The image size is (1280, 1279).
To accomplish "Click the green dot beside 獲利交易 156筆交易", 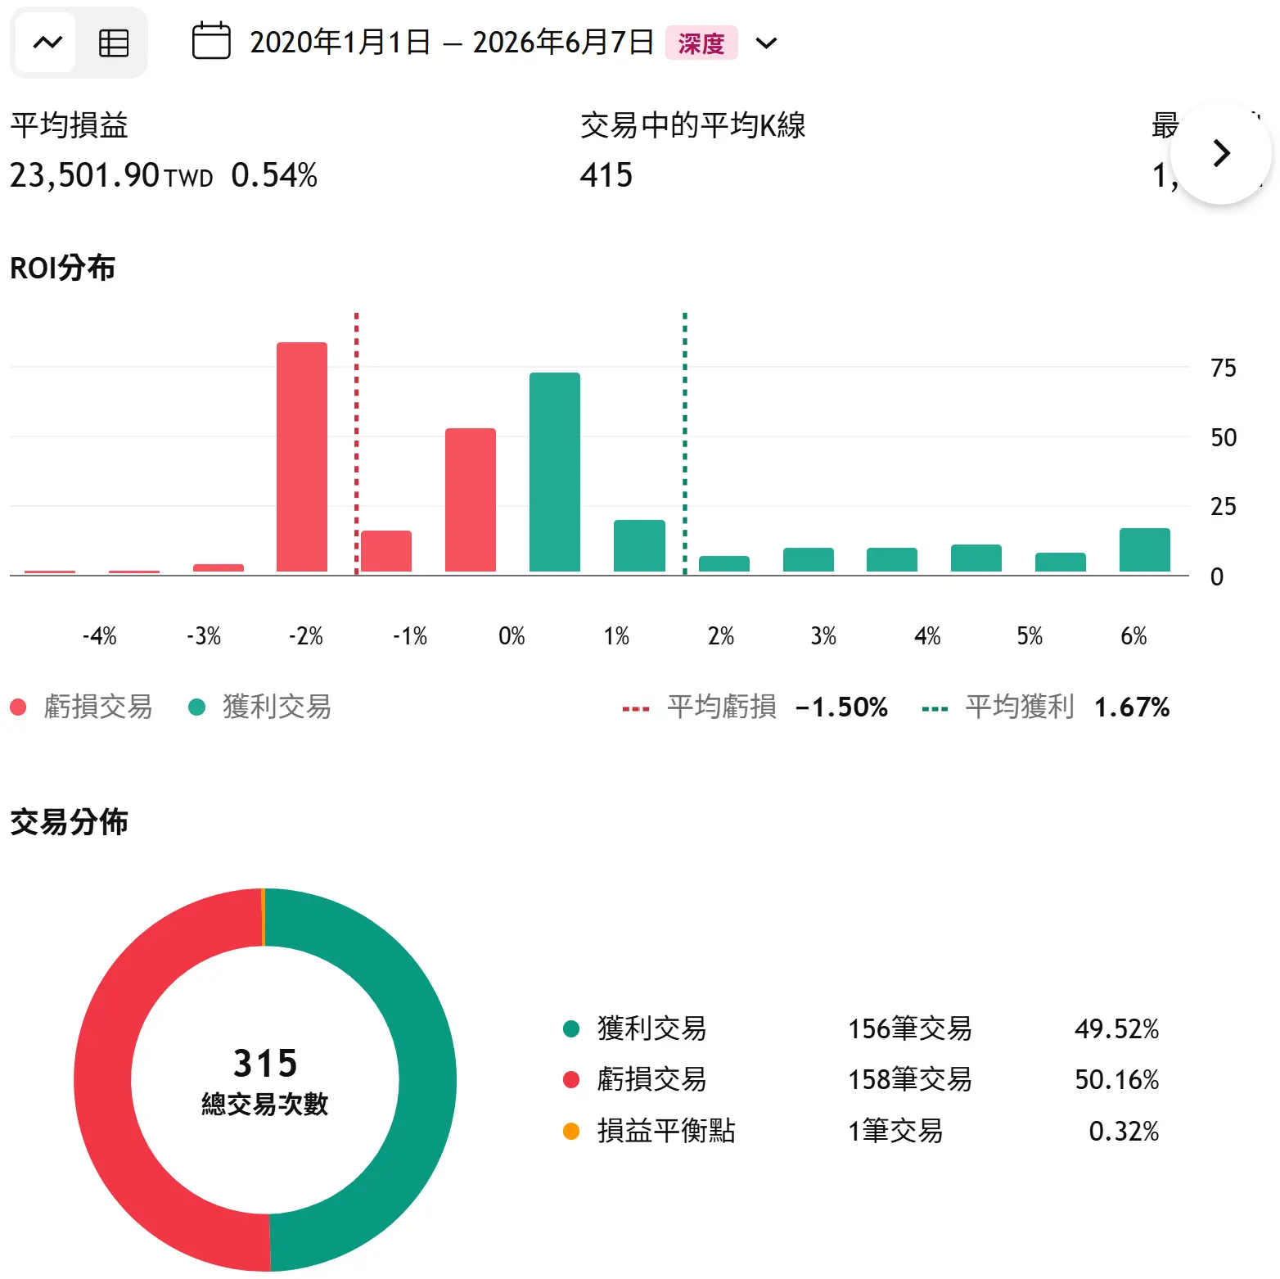I will pyautogui.click(x=571, y=1028).
